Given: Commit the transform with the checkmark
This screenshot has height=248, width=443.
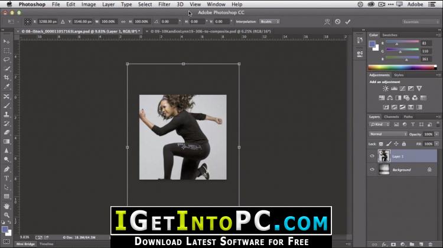Looking at the screenshot, I should [x=348, y=22].
